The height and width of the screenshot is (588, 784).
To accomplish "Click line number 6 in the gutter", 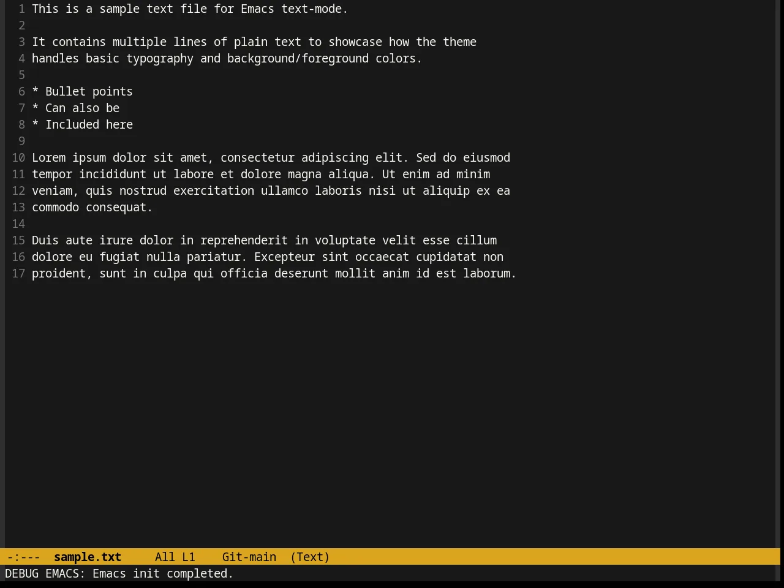I will pyautogui.click(x=21, y=91).
